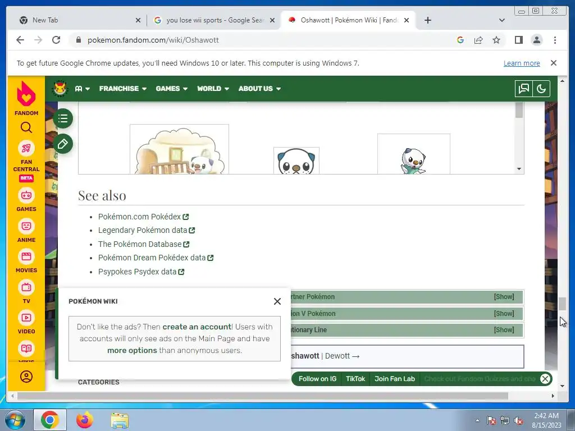This screenshot has height=431, width=575.
Task: Open the user profile icon in Fandom sidebar
Action: (x=26, y=377)
